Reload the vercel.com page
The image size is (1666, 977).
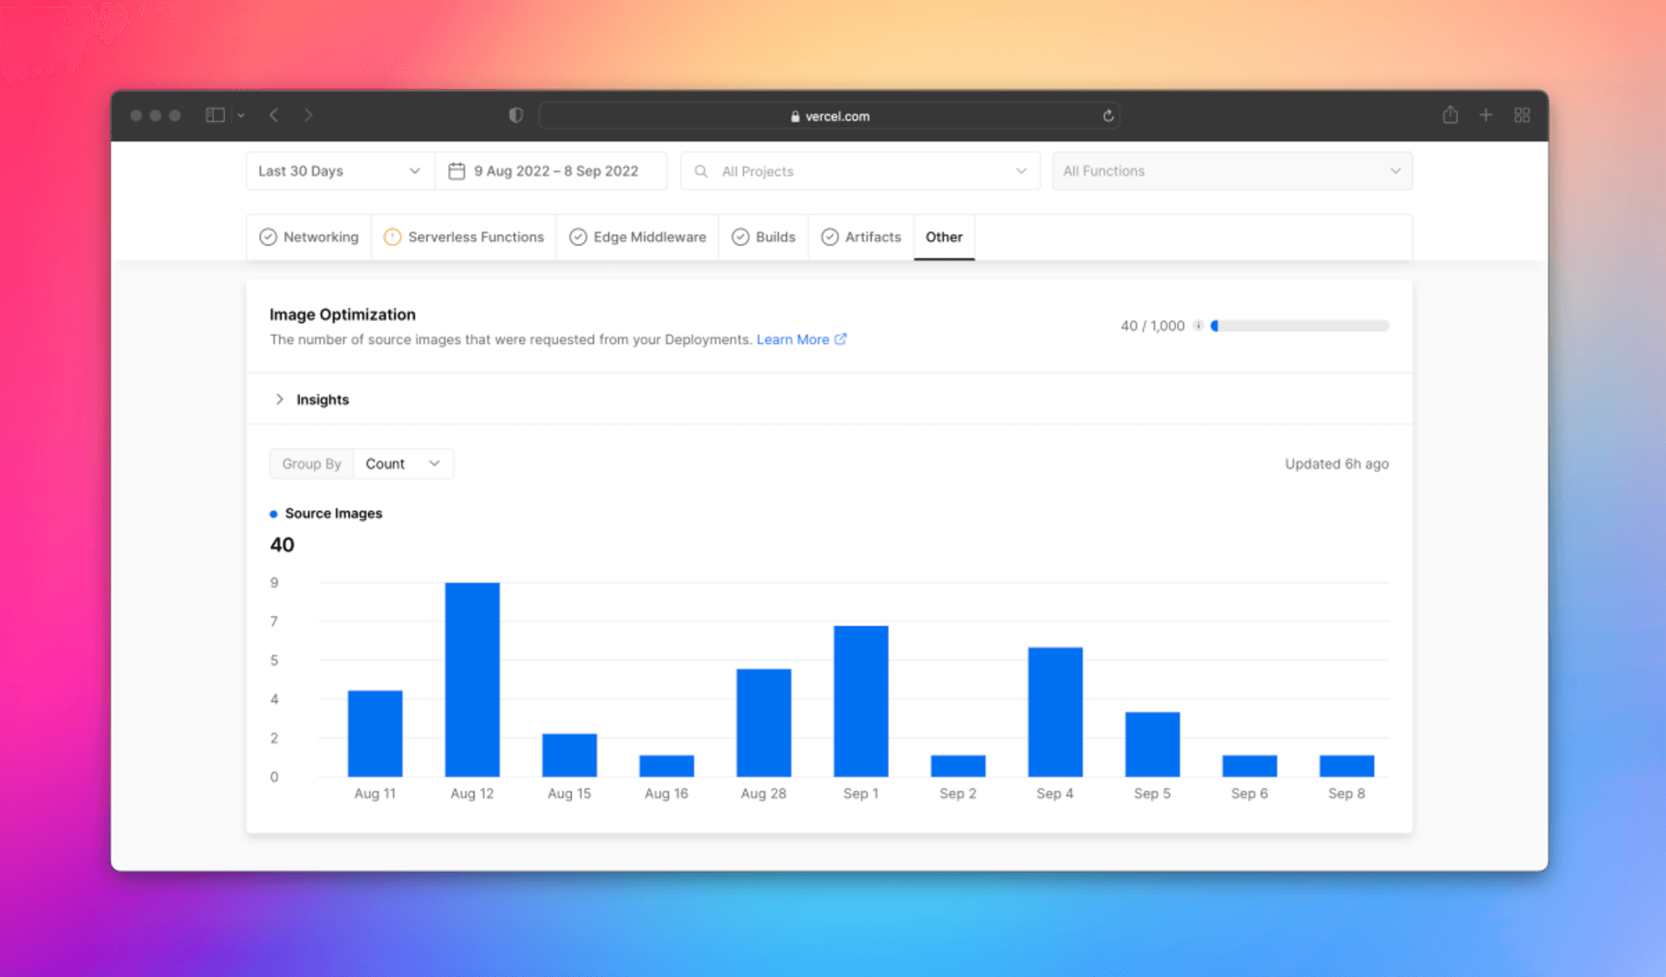click(1108, 116)
